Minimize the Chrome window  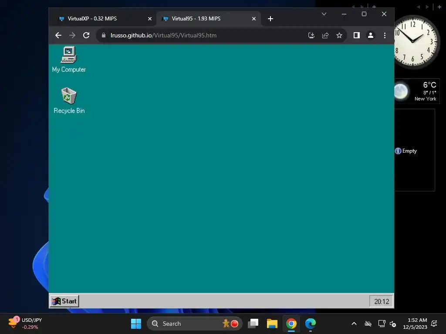tap(344, 14)
